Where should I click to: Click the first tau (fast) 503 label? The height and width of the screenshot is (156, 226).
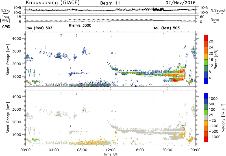click(39, 28)
